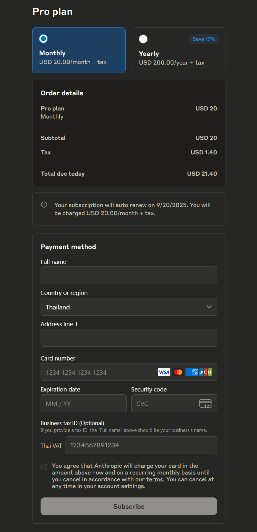The height and width of the screenshot is (532, 257).
Task: Click the Subscribe button
Action: [129, 506]
